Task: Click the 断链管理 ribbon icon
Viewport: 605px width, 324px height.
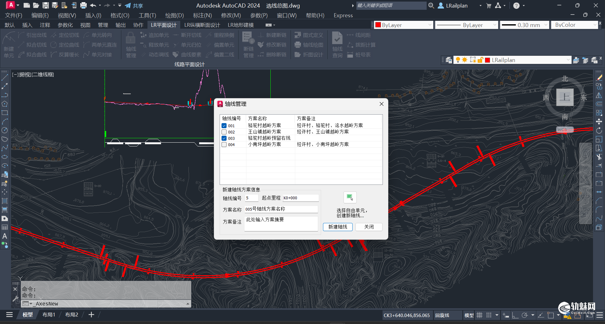Action: (x=248, y=45)
